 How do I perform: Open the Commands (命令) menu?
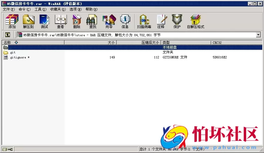tap(25, 9)
